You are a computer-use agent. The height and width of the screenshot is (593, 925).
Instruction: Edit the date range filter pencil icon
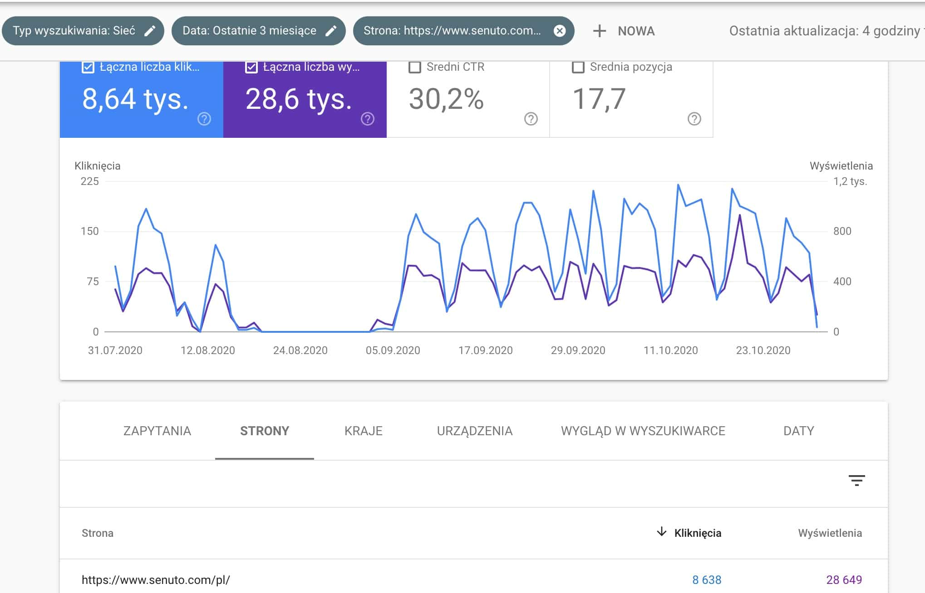click(x=331, y=31)
